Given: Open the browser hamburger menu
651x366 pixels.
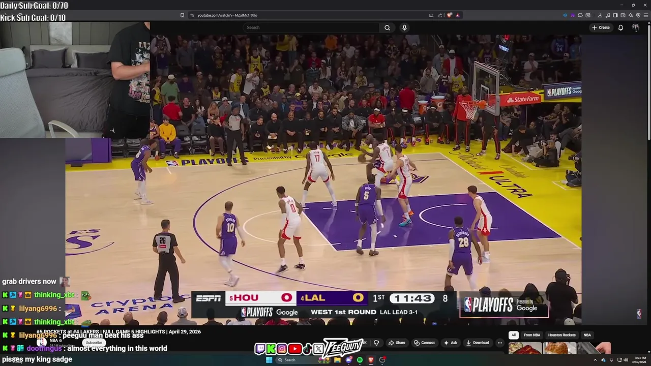Looking at the screenshot, I should 646,15.
